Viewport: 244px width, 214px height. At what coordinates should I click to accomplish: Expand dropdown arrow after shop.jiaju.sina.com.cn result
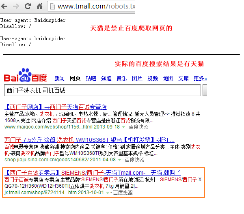pos(119,160)
